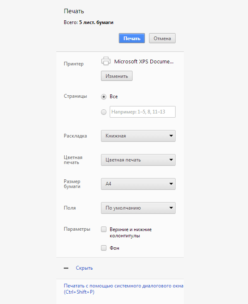Click the page range input field

142,112
